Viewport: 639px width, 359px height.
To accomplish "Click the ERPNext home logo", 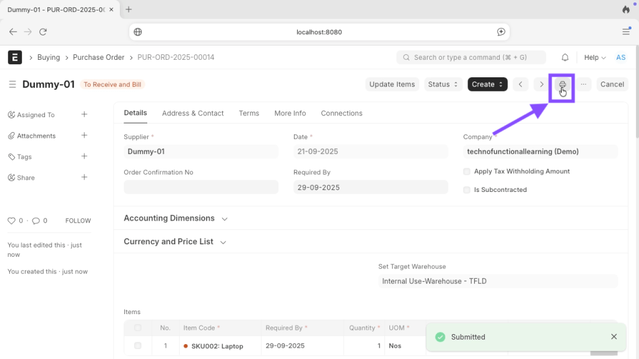I will pos(15,57).
